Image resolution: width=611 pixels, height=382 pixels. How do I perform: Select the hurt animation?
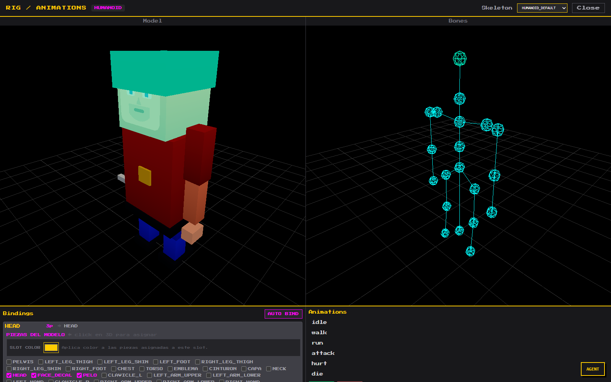[319, 364]
